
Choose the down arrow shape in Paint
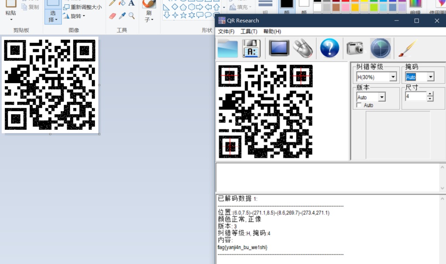click(167, 15)
